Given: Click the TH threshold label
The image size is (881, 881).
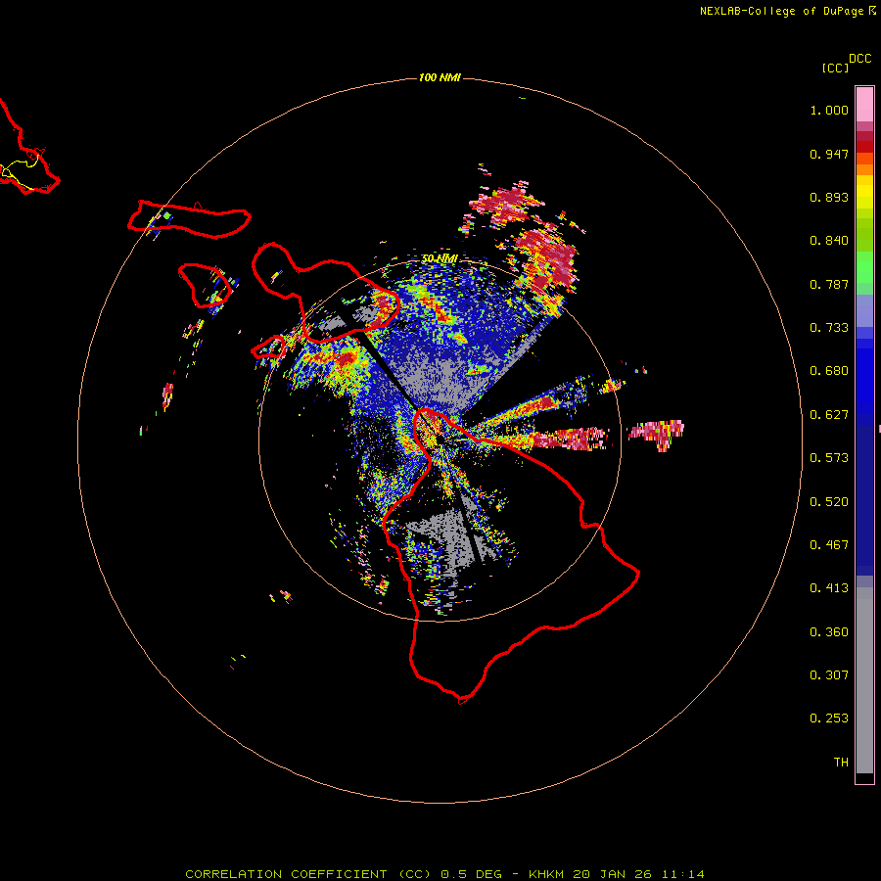Looking at the screenshot, I should [841, 763].
